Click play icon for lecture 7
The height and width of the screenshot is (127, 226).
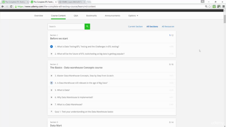52,104
